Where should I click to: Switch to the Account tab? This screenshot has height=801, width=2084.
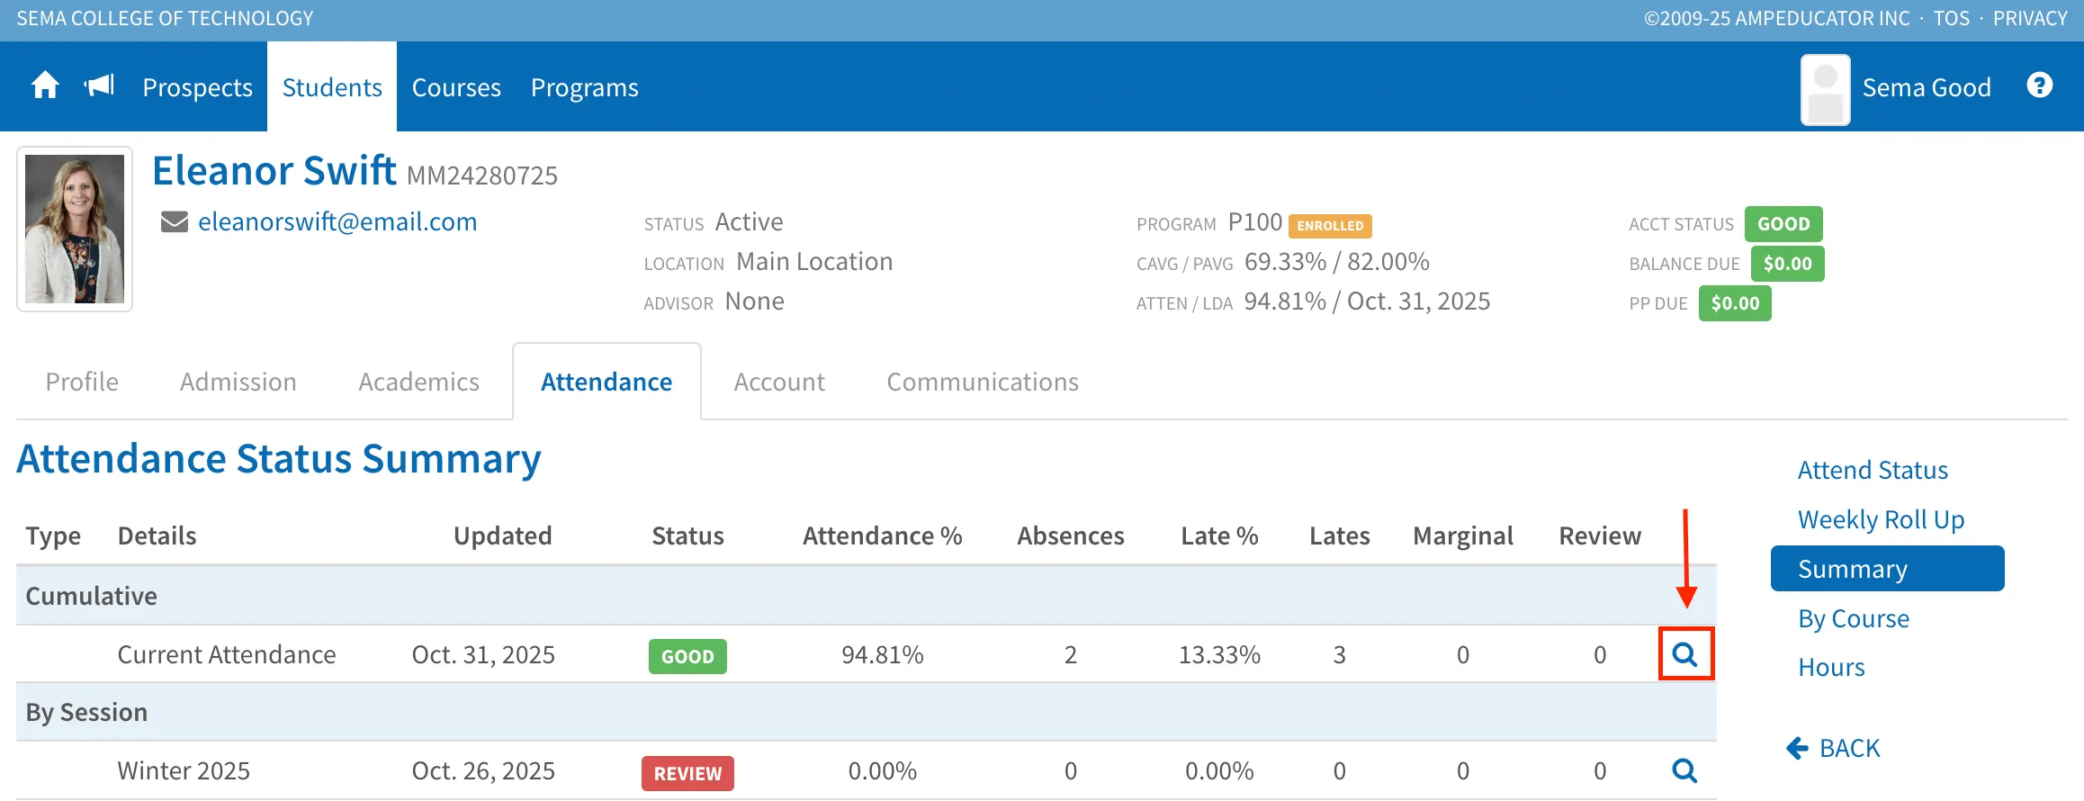(x=779, y=382)
